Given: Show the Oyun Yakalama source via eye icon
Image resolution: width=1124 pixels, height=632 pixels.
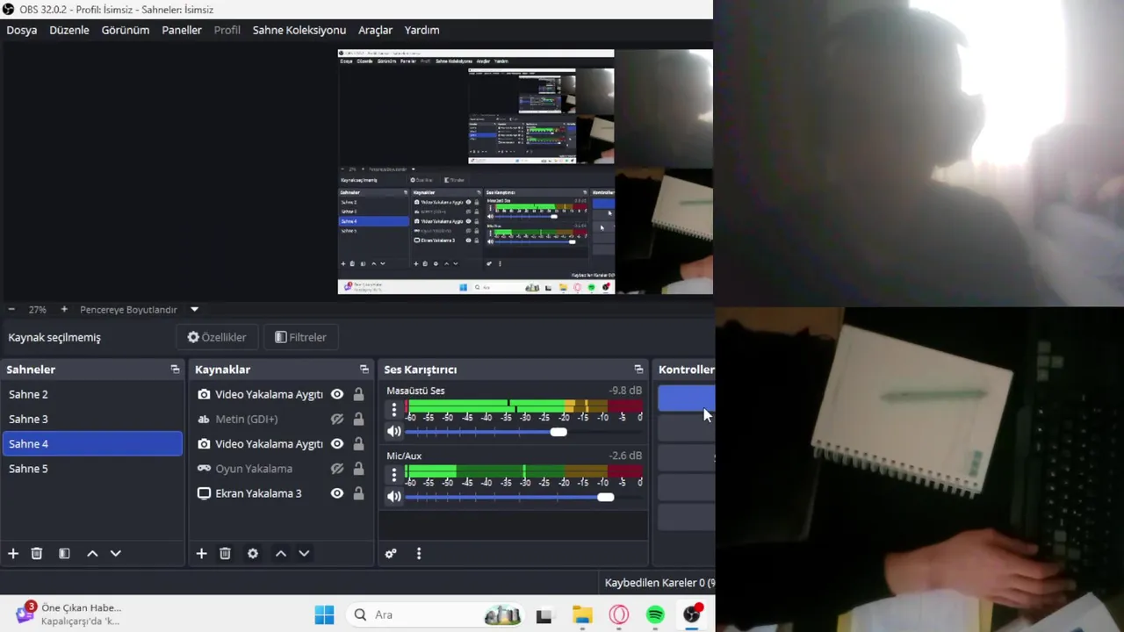Looking at the screenshot, I should coord(336,469).
